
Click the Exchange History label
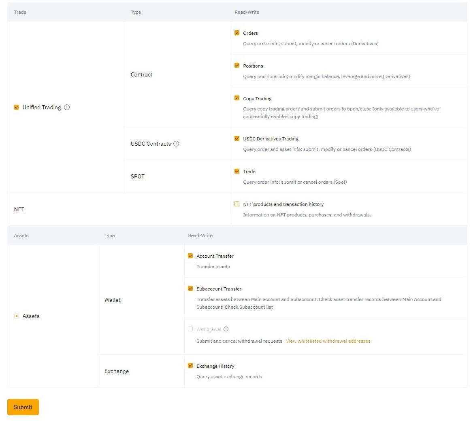tap(215, 366)
